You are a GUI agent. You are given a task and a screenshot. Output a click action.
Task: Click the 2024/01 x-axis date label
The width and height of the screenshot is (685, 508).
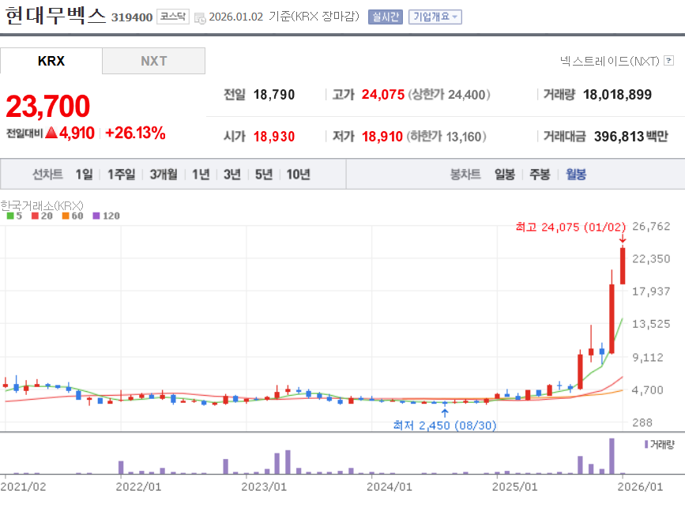(x=390, y=487)
